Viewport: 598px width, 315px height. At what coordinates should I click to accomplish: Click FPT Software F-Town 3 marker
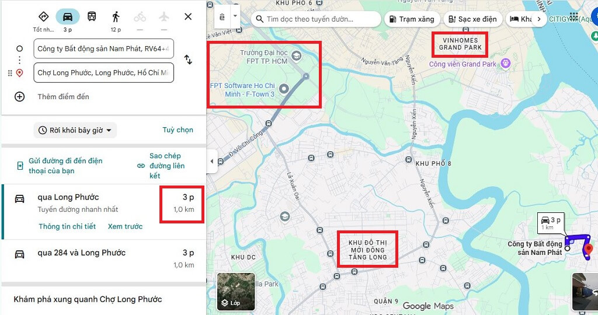[283, 89]
